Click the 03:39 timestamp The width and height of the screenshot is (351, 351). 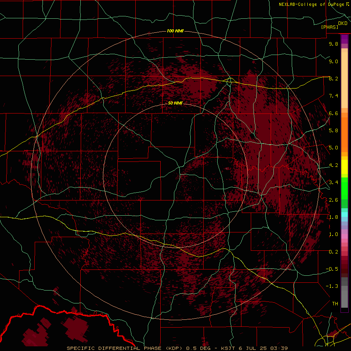click(279, 348)
